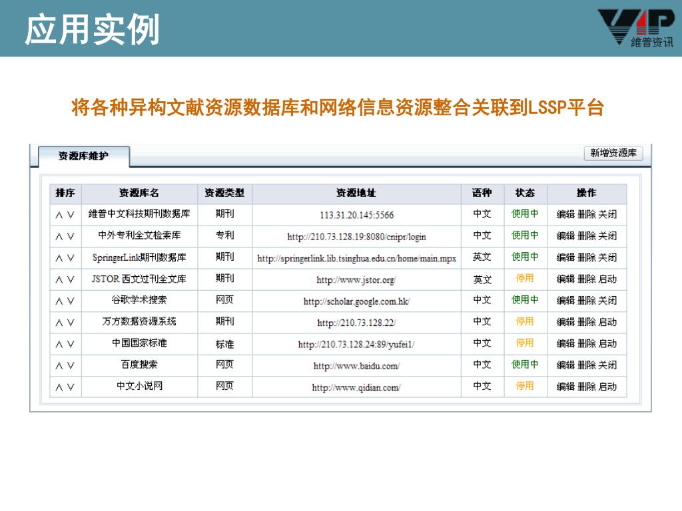
Task: Edit 中外专利全文检索库 via 编辑 link
Action: tap(566, 236)
